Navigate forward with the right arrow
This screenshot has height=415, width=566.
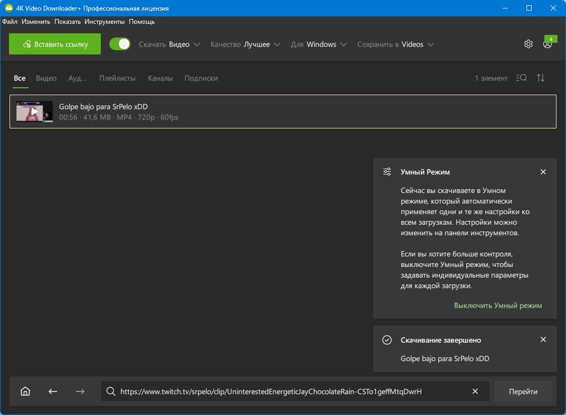[x=80, y=391]
